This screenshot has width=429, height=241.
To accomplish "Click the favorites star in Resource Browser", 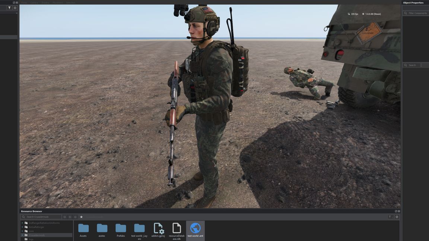I will coord(81,217).
